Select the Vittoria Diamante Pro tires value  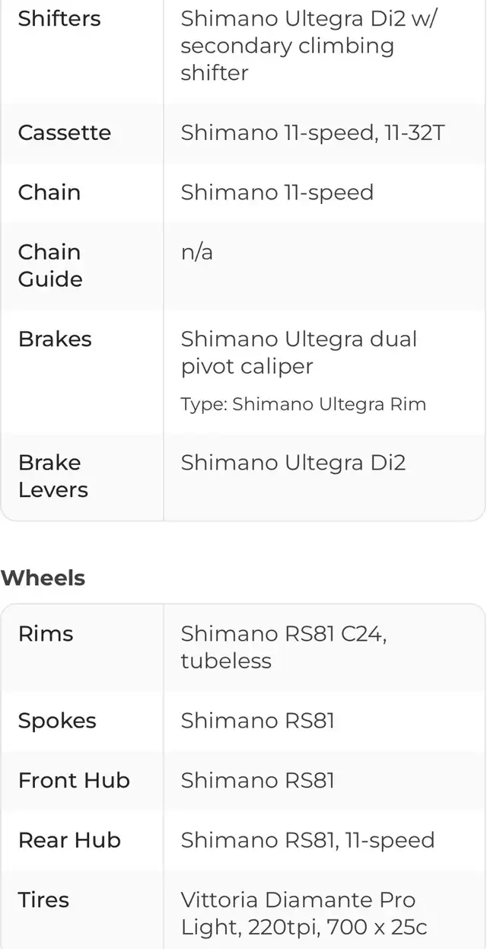click(x=303, y=913)
